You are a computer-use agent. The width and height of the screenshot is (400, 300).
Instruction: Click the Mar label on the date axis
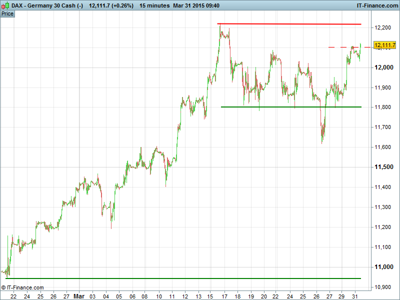pyautogui.click(x=79, y=296)
